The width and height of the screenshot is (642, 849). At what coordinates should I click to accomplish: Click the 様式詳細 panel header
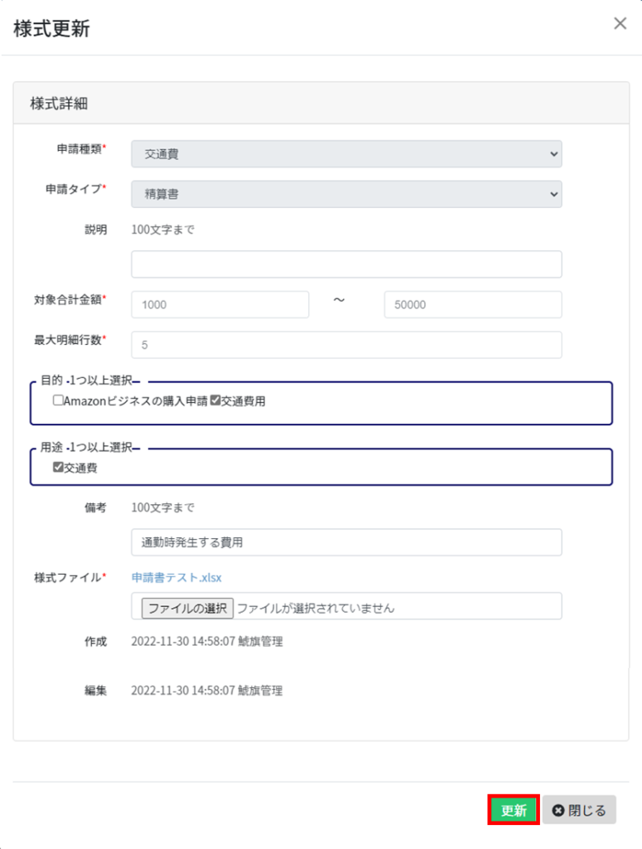coord(321,103)
